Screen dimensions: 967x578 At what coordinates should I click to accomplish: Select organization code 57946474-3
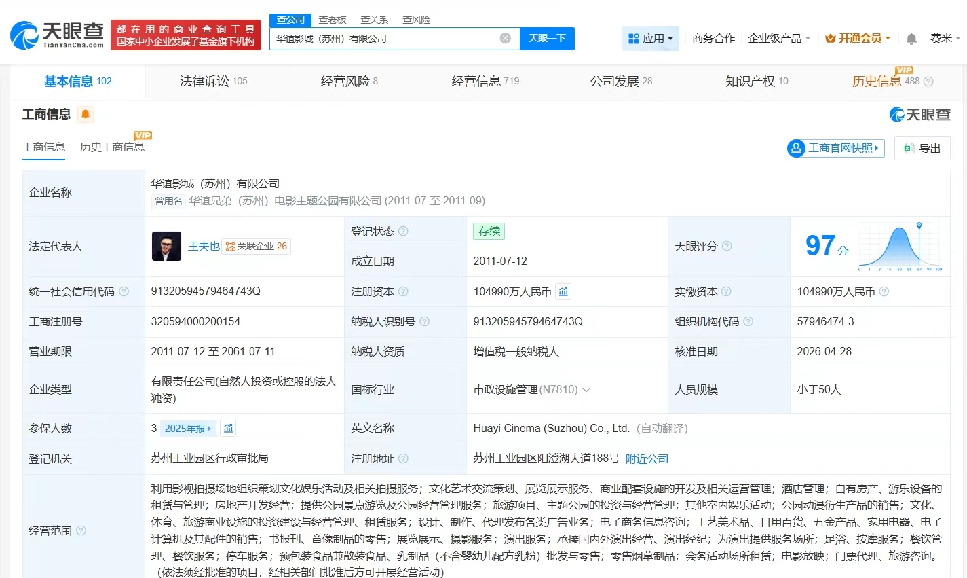click(825, 321)
